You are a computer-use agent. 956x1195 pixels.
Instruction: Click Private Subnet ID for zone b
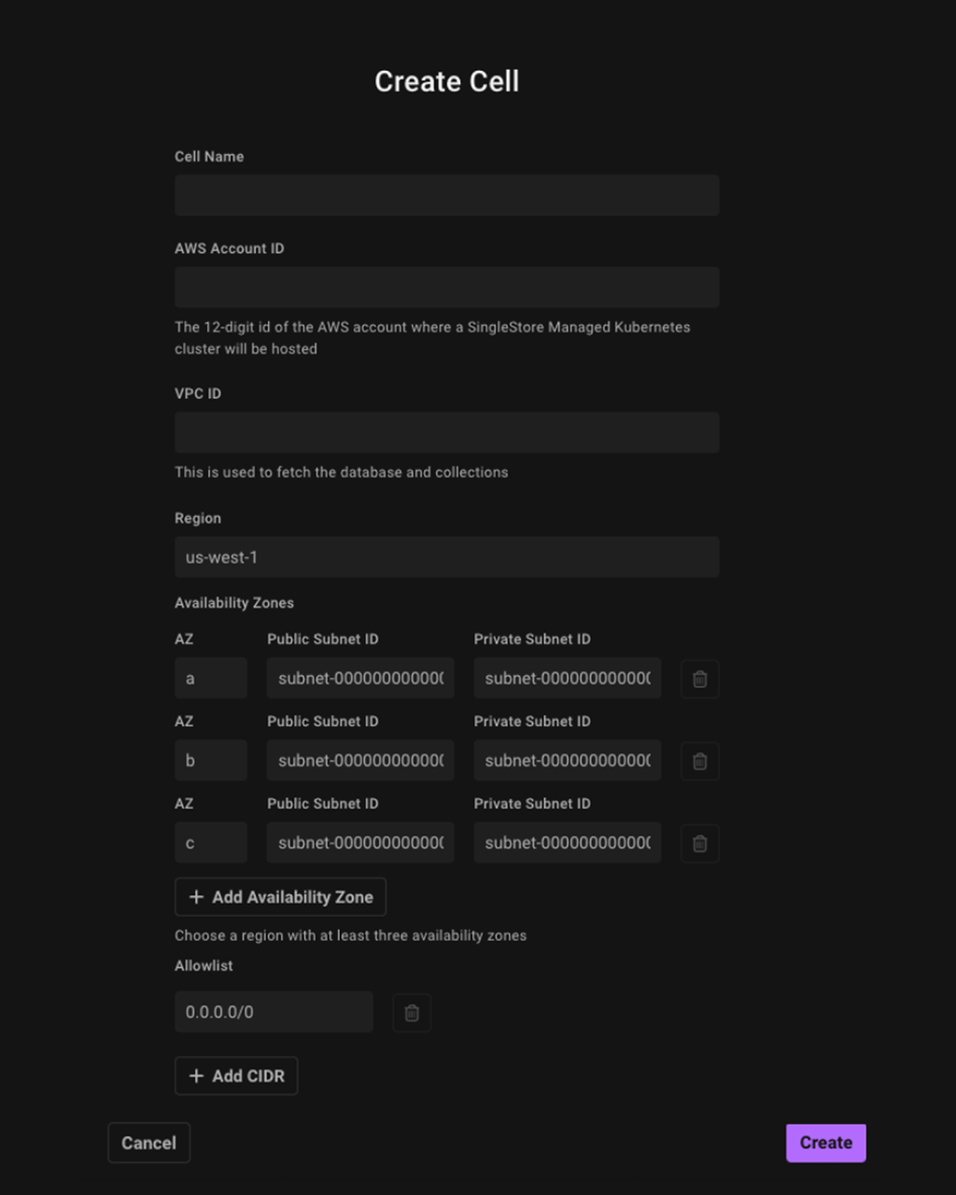568,761
